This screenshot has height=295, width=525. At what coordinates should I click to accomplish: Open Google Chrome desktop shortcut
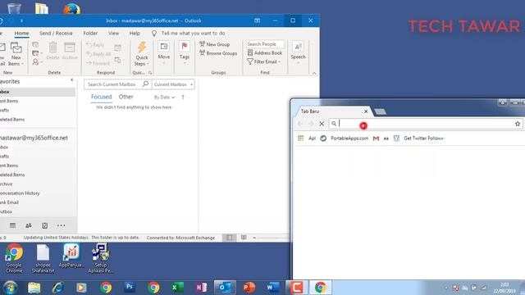(14, 259)
